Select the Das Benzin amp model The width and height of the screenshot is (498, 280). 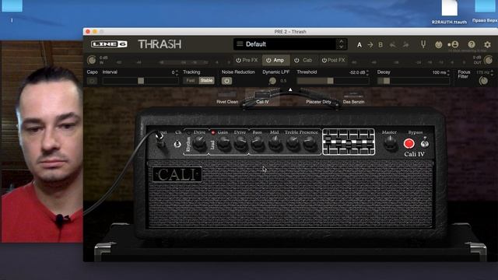point(353,98)
